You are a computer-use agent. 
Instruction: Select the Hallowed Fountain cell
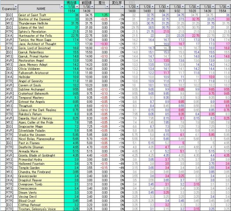41,164
